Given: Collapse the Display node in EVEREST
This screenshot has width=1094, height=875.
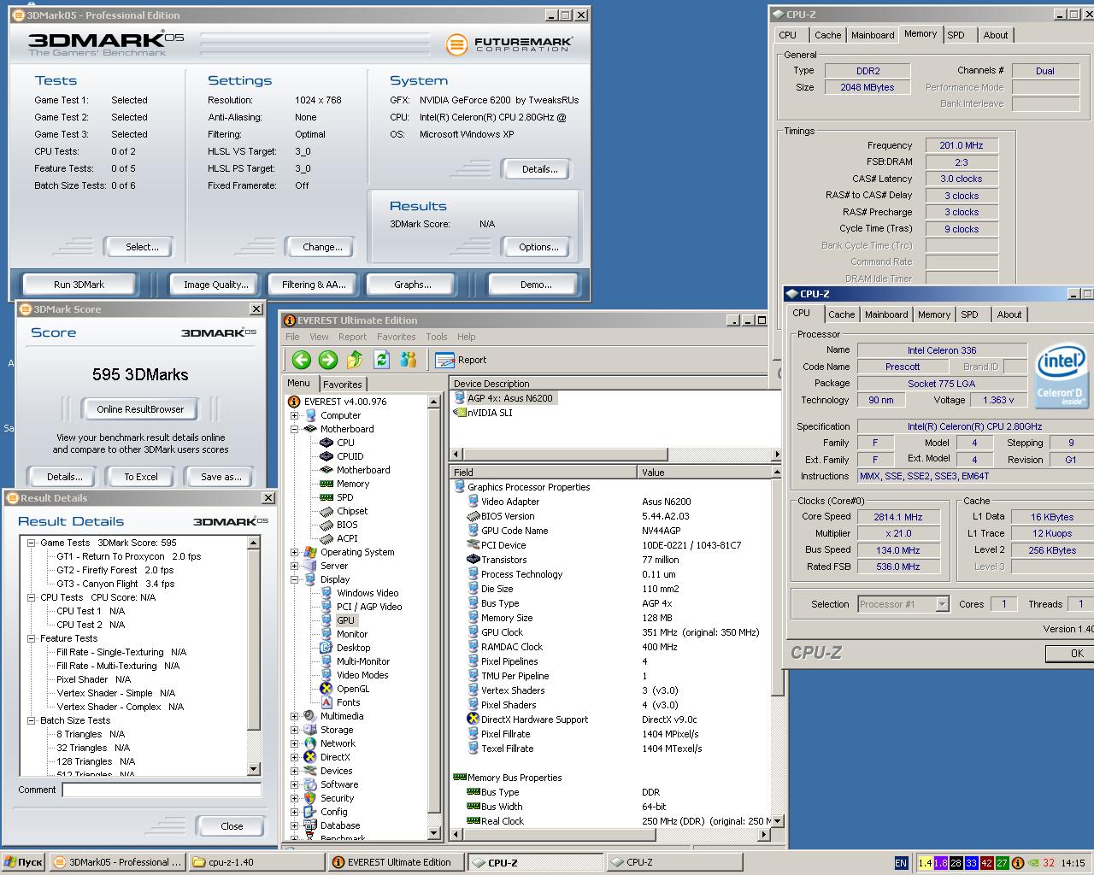Looking at the screenshot, I should pos(294,579).
